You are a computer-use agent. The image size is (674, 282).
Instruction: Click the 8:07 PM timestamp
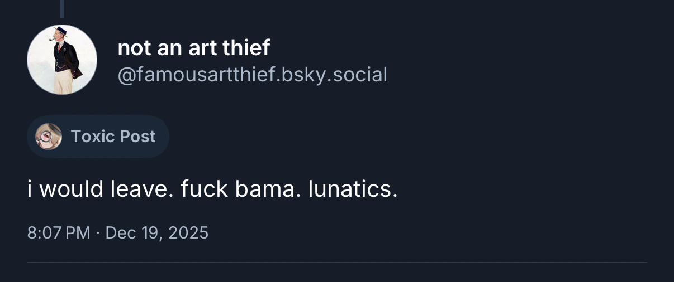[58, 232]
